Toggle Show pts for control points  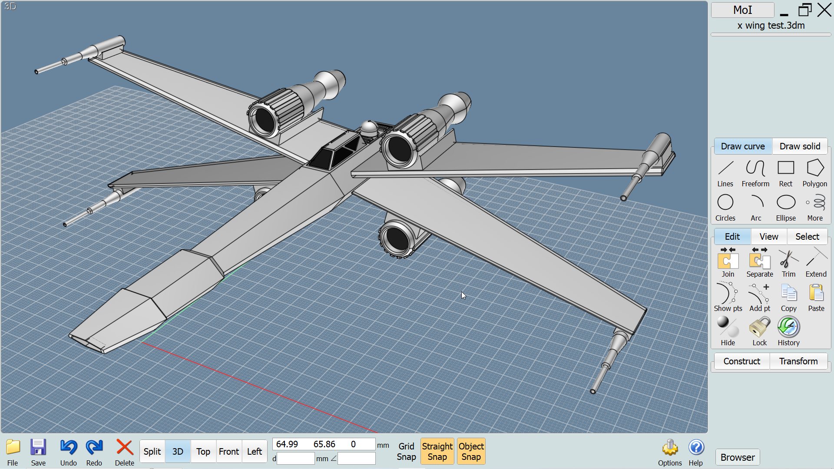pos(728,297)
